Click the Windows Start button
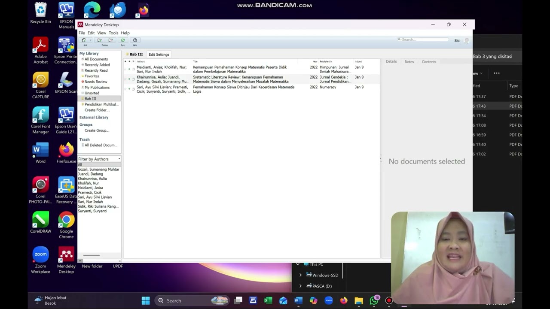Image resolution: width=550 pixels, height=309 pixels. (x=146, y=300)
